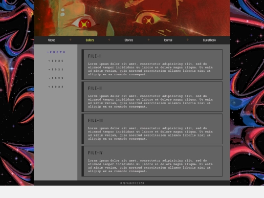Click the FILE-III heading

pyautogui.click(x=95, y=120)
